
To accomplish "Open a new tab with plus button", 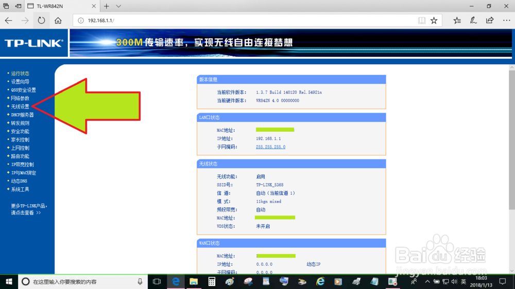I will click(x=107, y=6).
